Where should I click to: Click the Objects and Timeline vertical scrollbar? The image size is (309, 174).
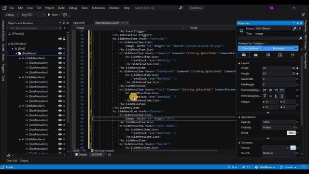68,79
